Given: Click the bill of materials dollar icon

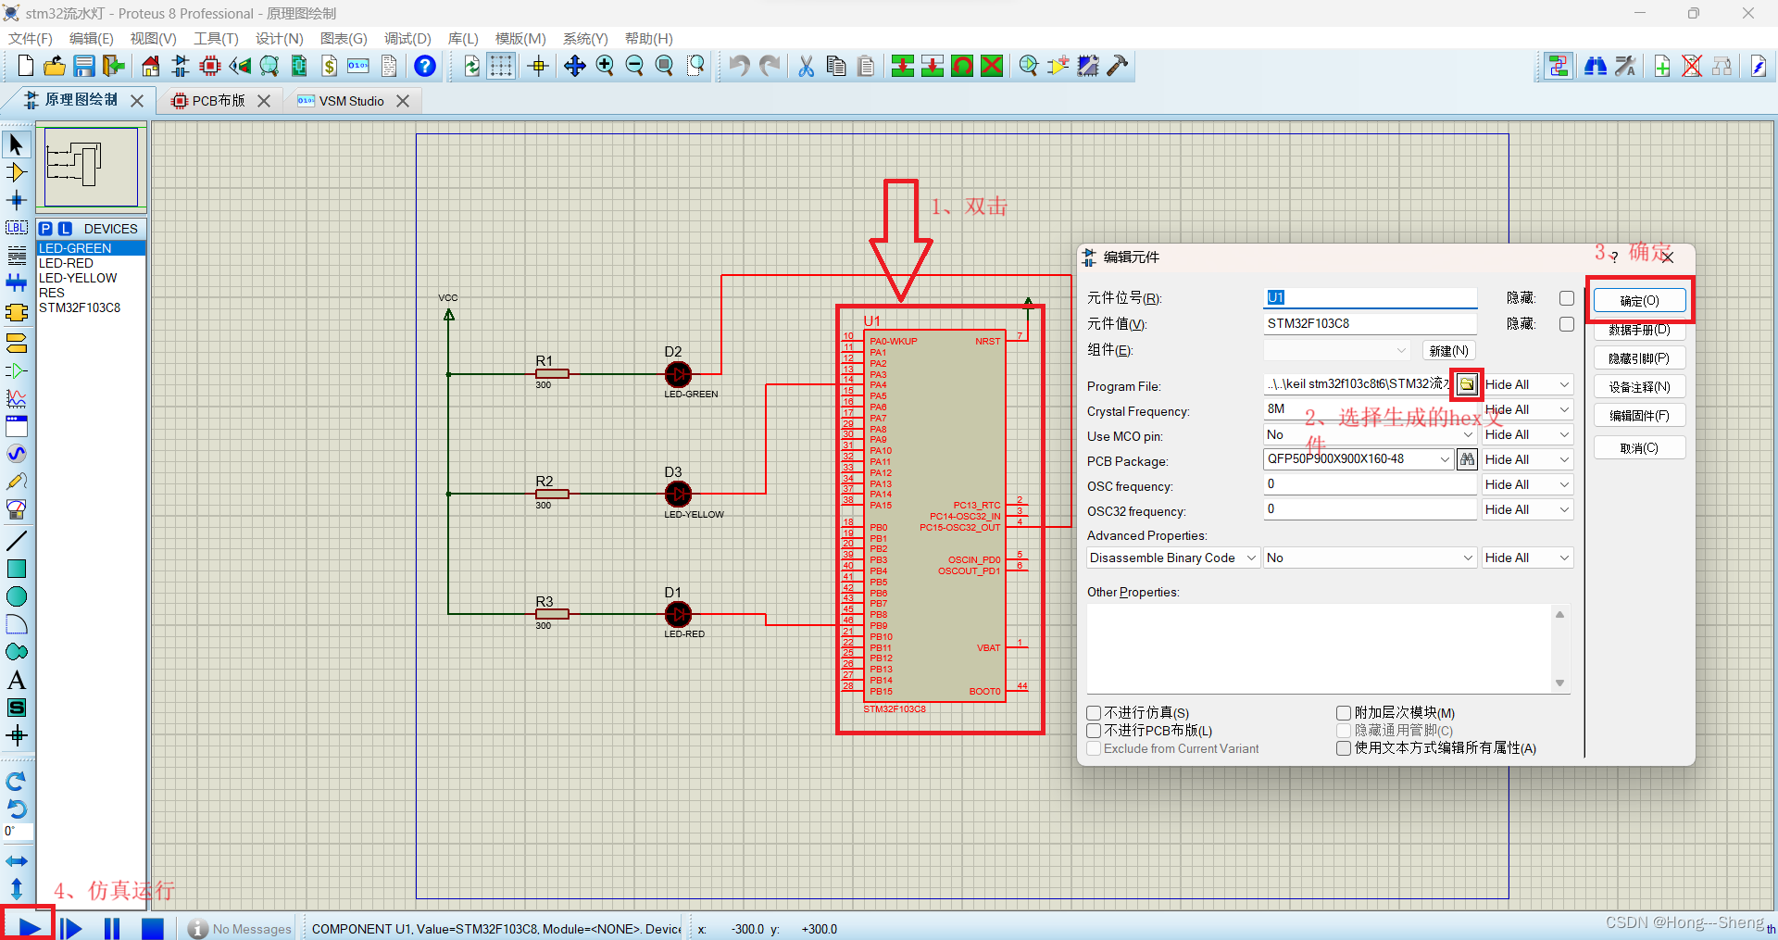Looking at the screenshot, I should pos(330,66).
